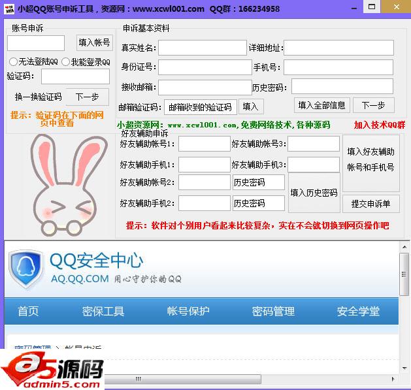Click the 身份证号 input field
Screen dimensions: 411x390
[205, 67]
